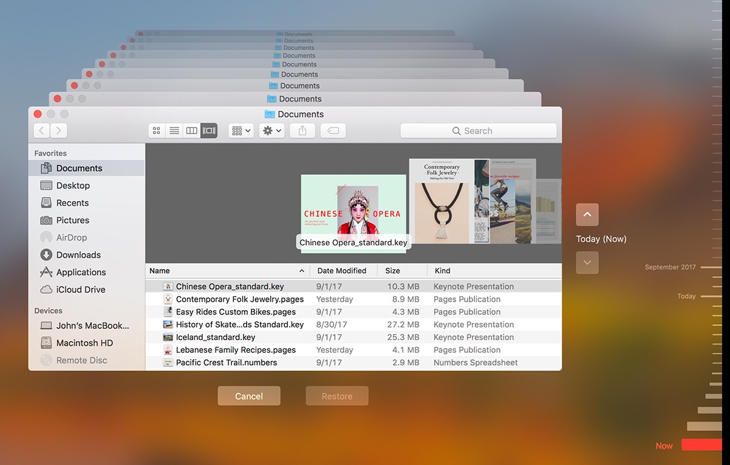Go forward in the Finder window
Viewport: 730px width, 465px height.
coord(59,131)
